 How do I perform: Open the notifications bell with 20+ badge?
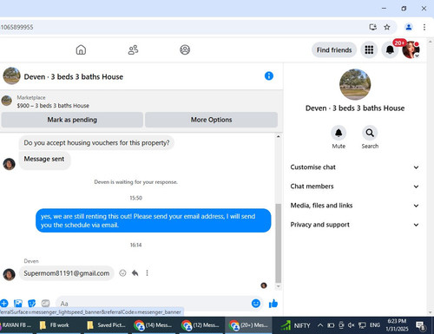point(390,49)
